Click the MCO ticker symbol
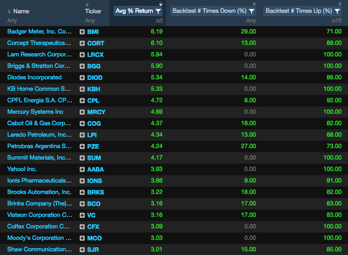348x255 pixels. point(94,238)
